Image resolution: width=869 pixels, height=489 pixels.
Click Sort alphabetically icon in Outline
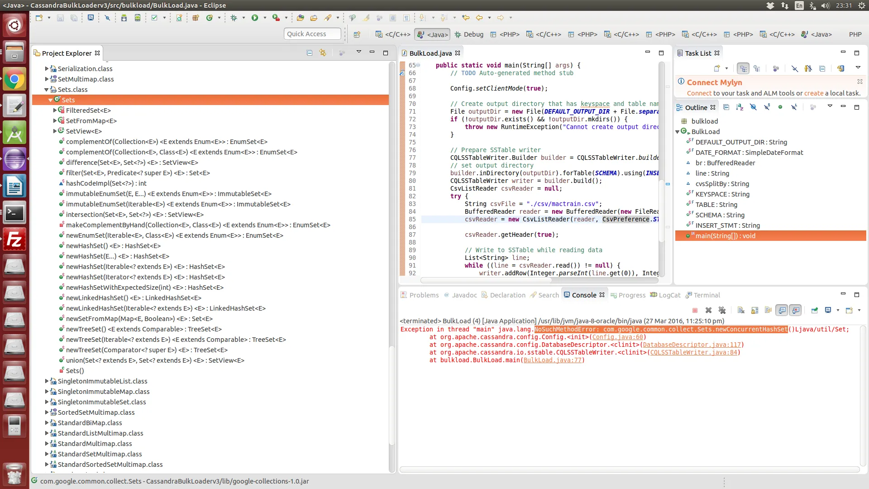(740, 107)
